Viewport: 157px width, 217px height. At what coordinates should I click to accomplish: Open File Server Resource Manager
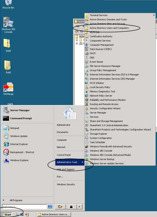click(120, 66)
